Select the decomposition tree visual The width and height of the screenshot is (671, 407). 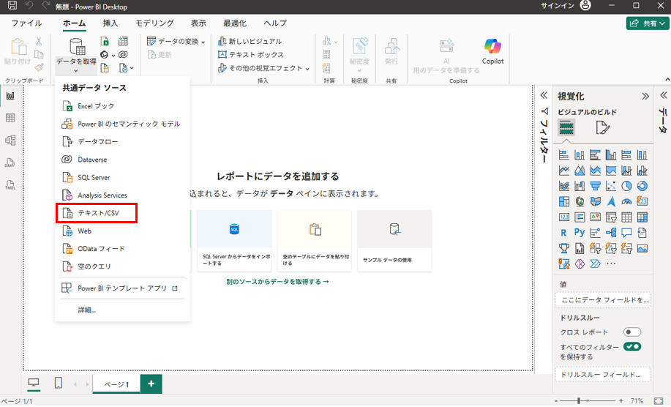611,233
